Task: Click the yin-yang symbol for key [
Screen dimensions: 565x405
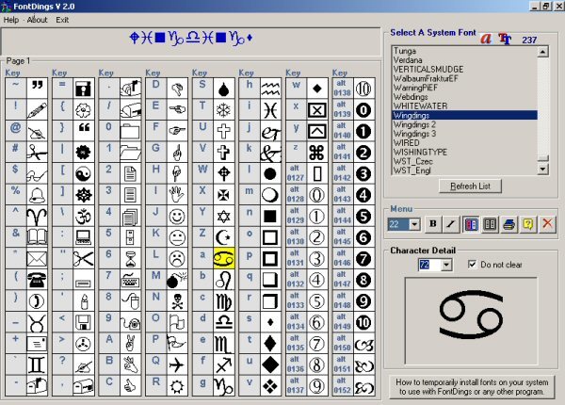Action: point(84,173)
